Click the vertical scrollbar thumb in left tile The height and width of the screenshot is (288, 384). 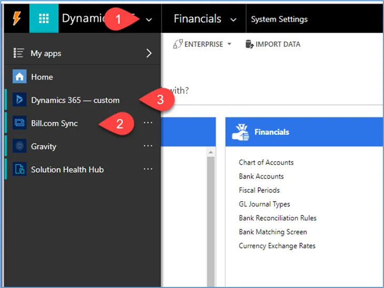pos(210,221)
